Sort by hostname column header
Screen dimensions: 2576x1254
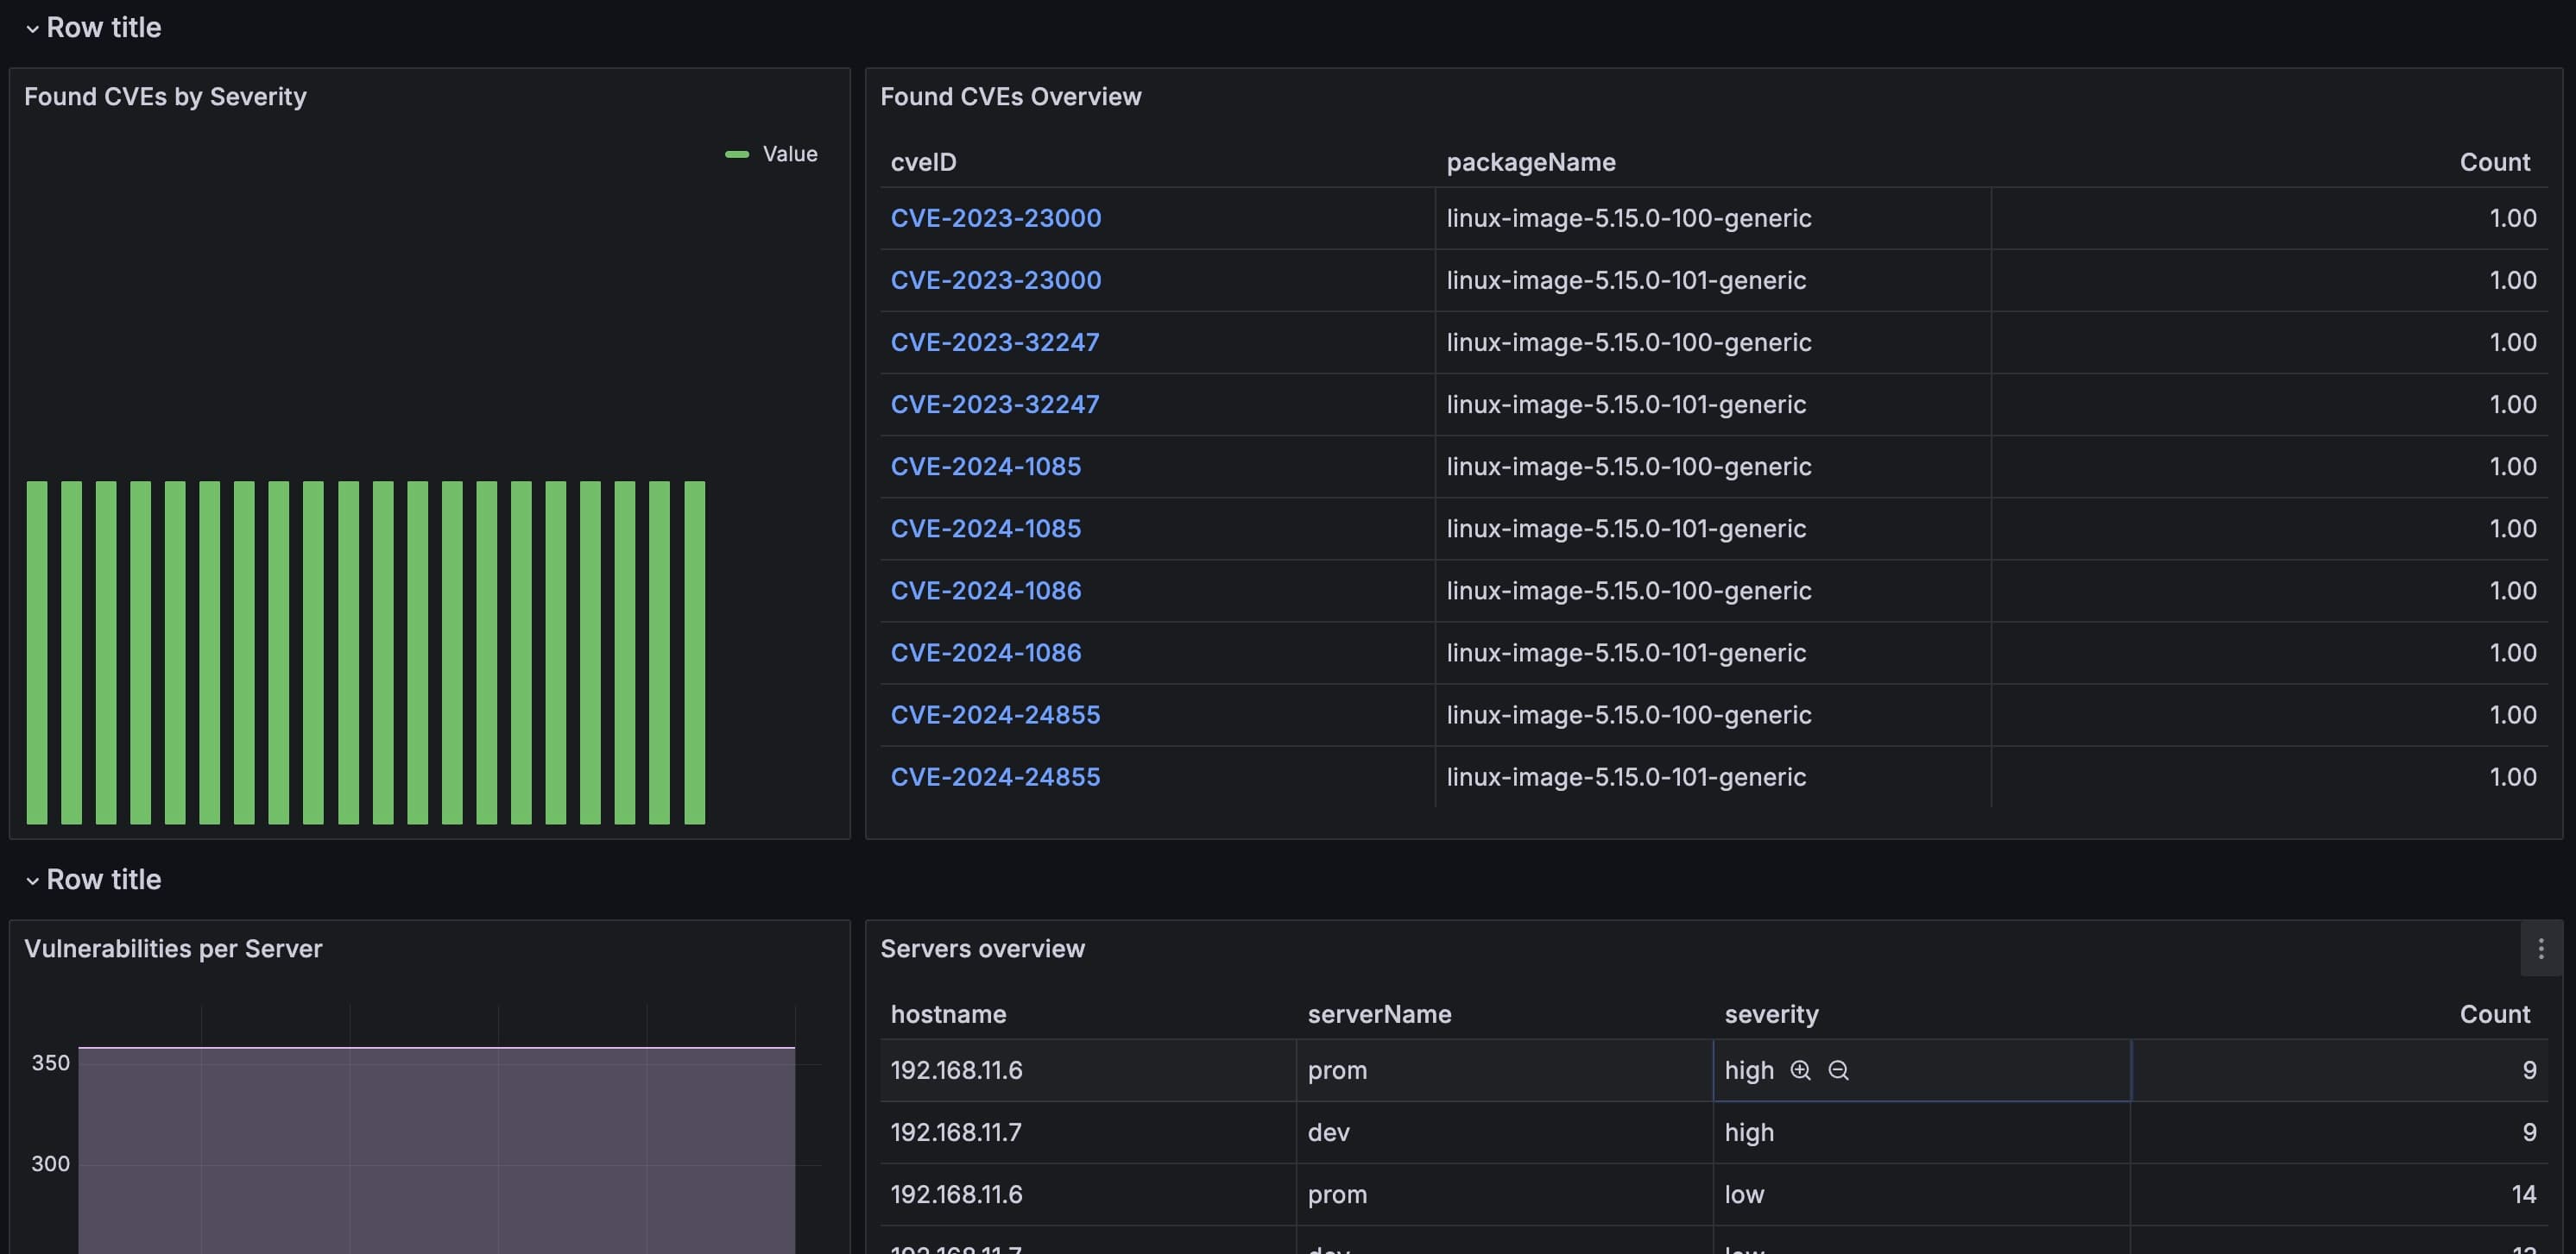pos(948,1014)
